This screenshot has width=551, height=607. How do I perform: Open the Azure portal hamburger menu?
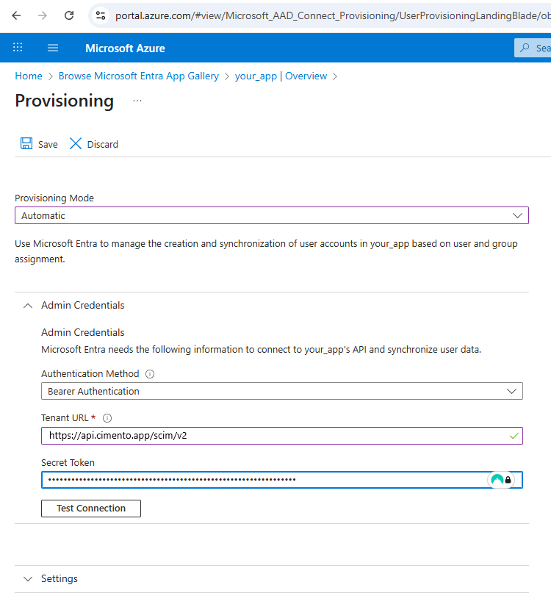click(x=53, y=48)
